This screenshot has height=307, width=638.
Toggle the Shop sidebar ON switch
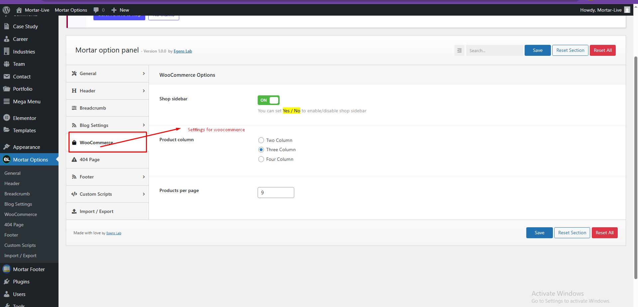[269, 100]
